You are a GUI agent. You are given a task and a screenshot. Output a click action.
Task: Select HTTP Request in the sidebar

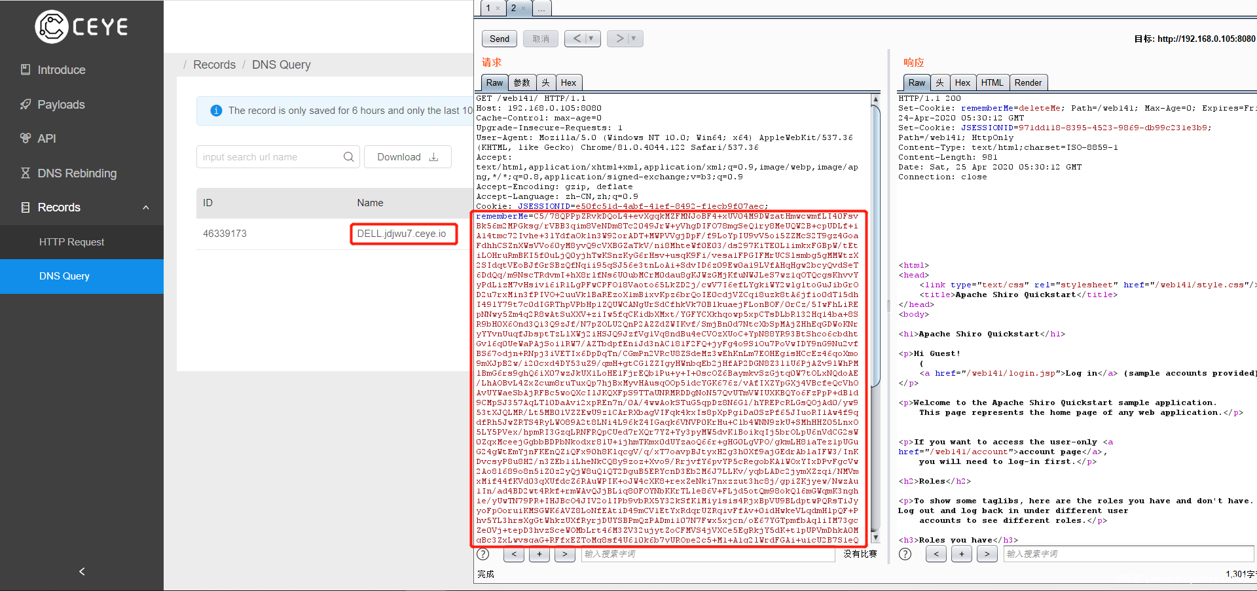click(x=71, y=242)
